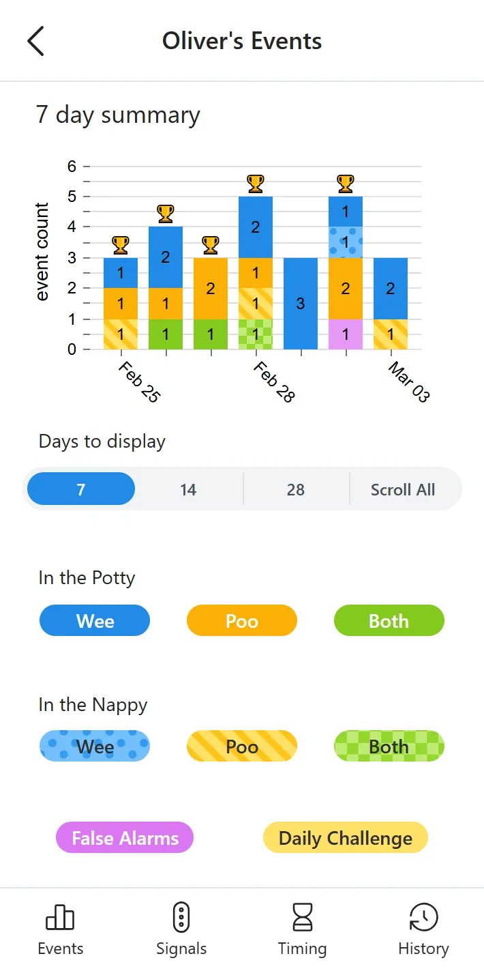Toggle the Poo potty filter
The height and width of the screenshot is (969, 484).
242,621
